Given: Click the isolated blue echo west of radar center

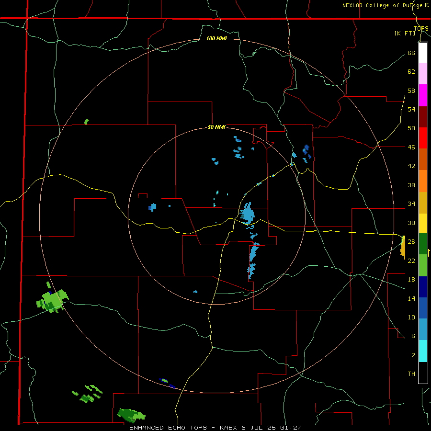Looking at the screenshot, I should tap(153, 207).
